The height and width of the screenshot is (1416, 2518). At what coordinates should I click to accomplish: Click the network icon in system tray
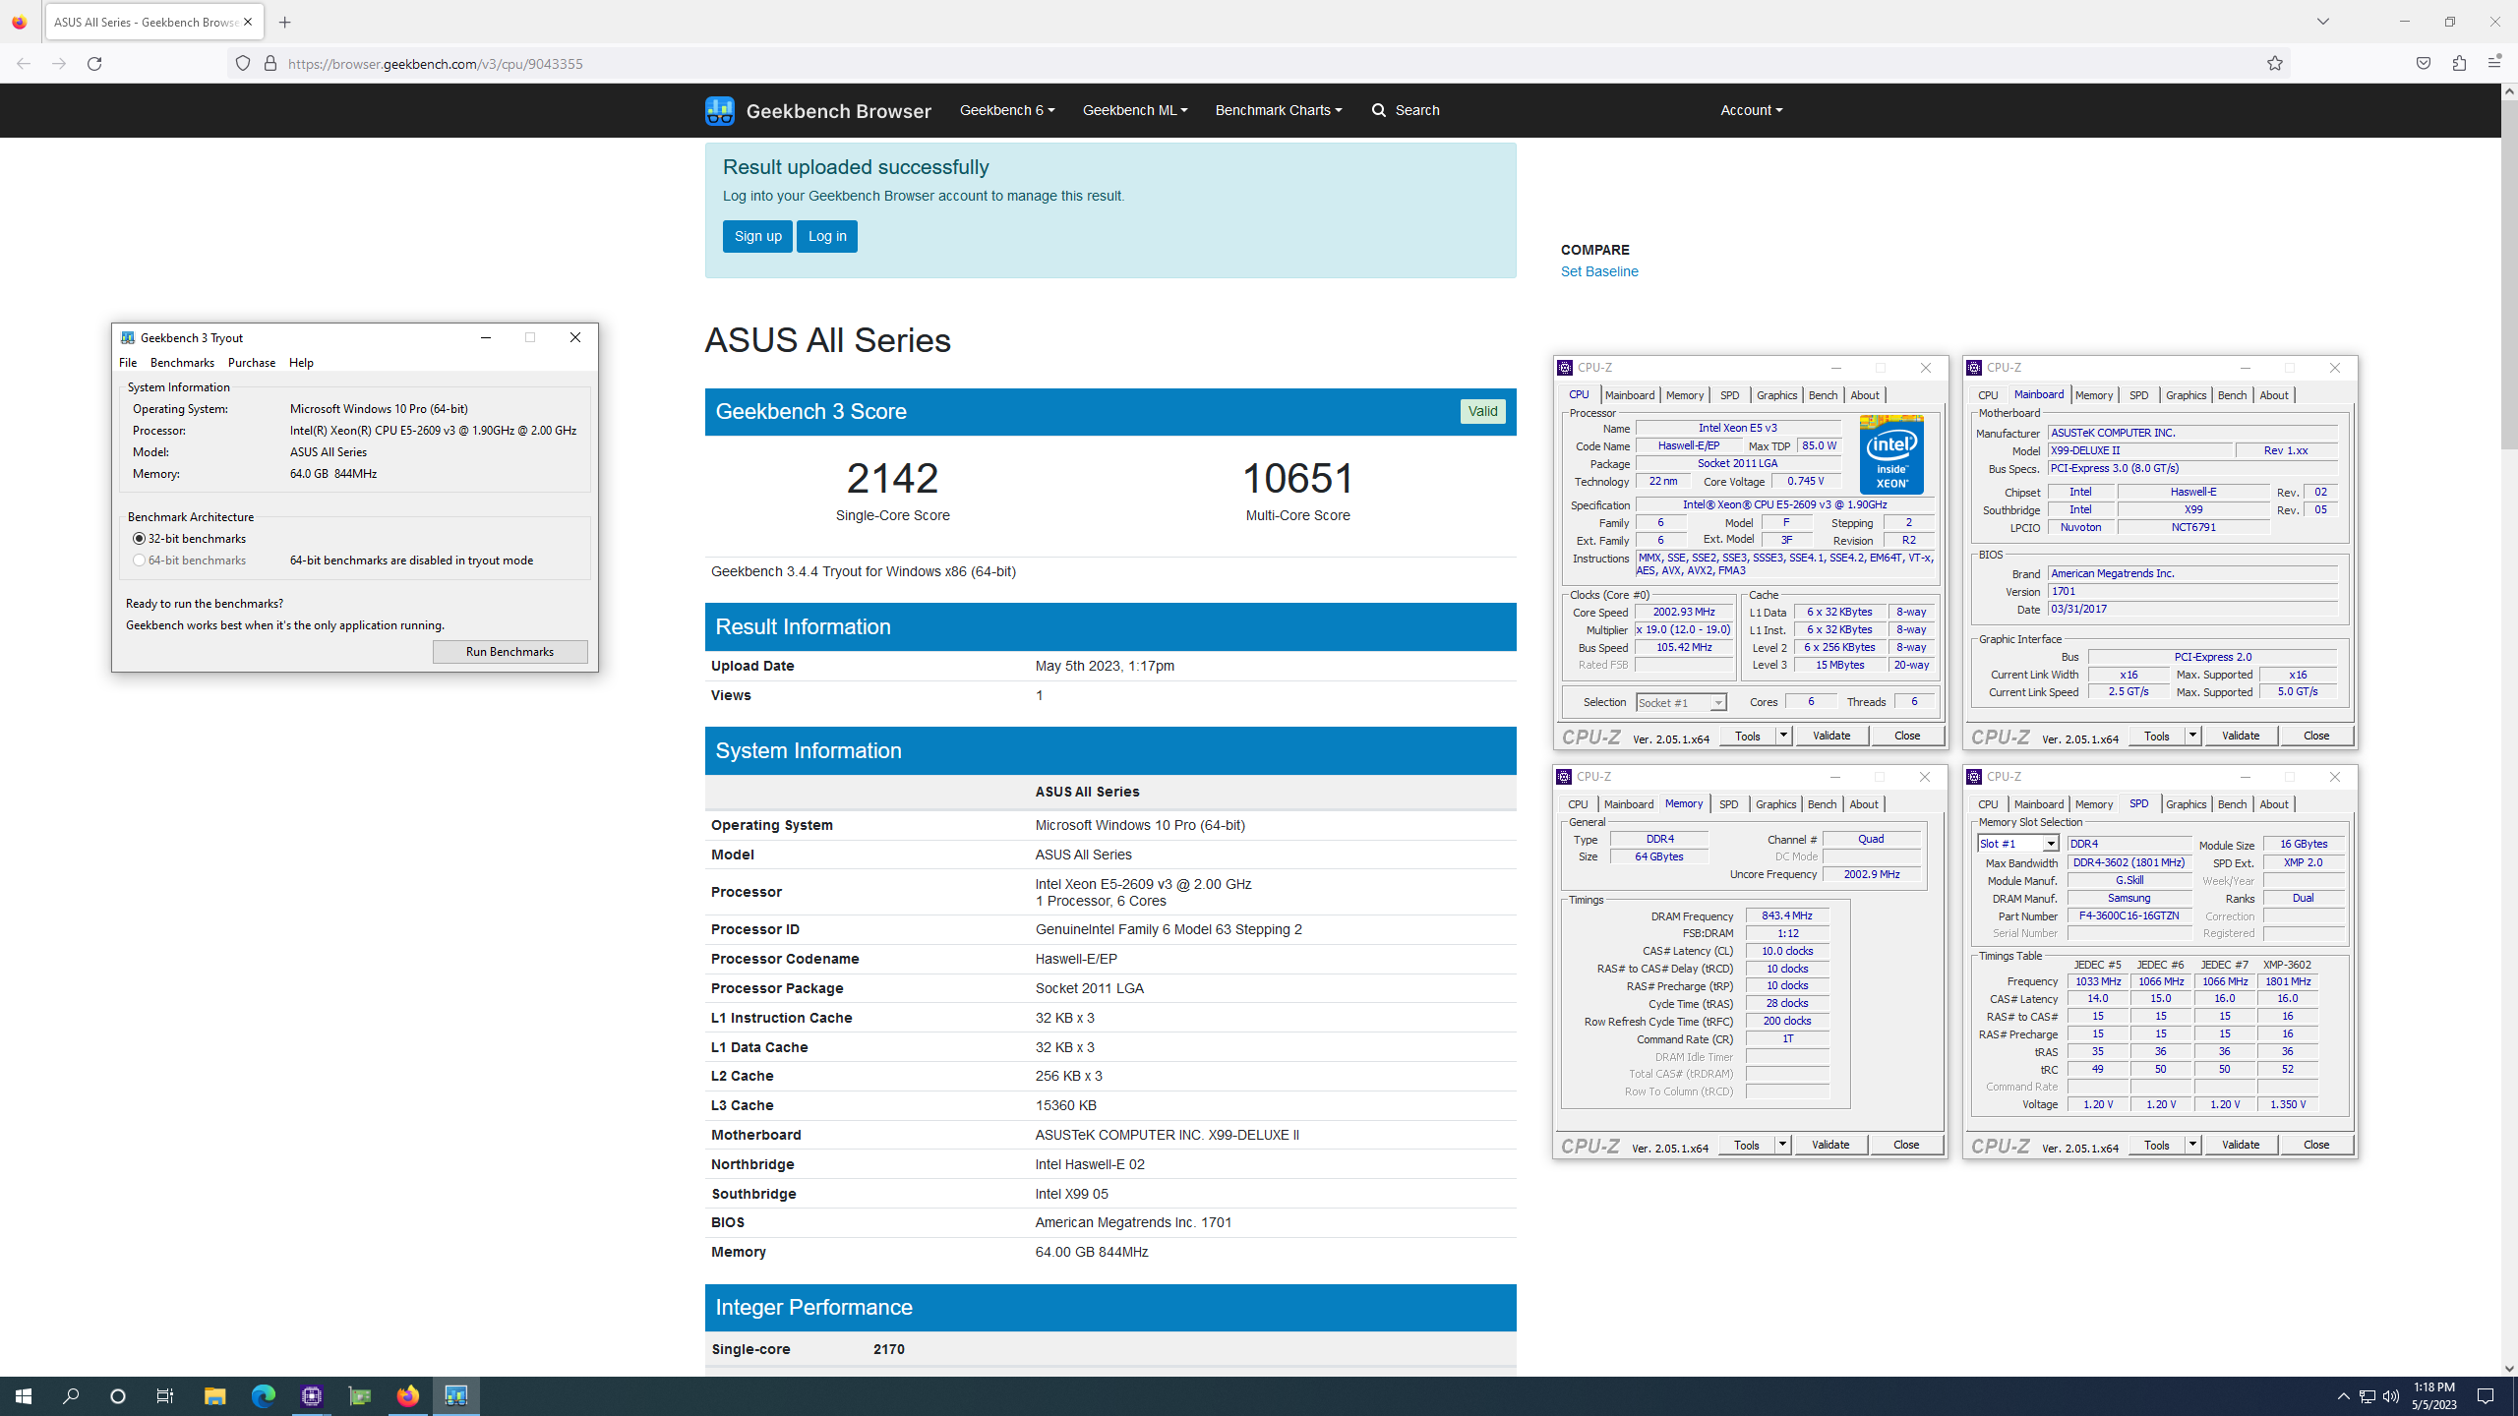click(x=2368, y=1396)
